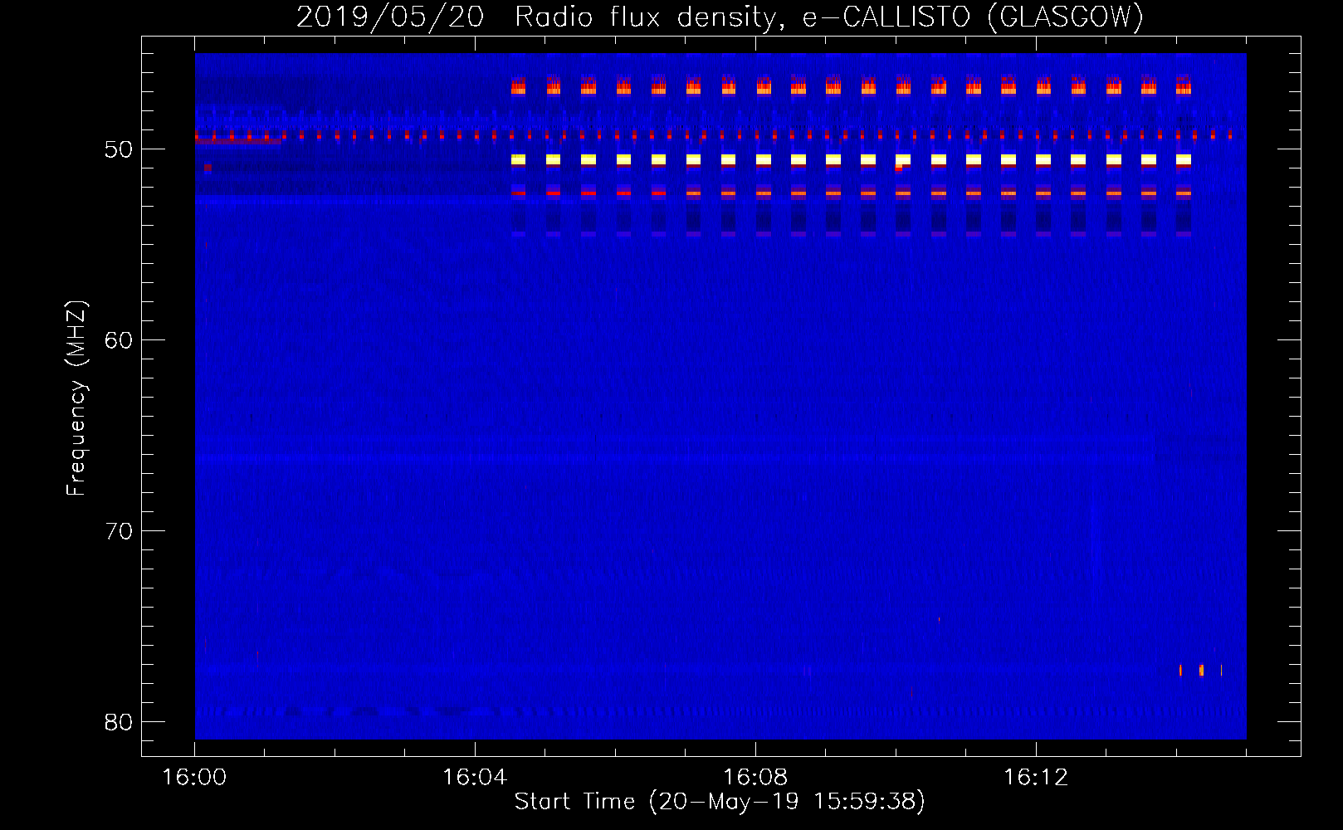Click the 16:00 time tick label
Image resolution: width=1343 pixels, height=830 pixels.
(194, 777)
